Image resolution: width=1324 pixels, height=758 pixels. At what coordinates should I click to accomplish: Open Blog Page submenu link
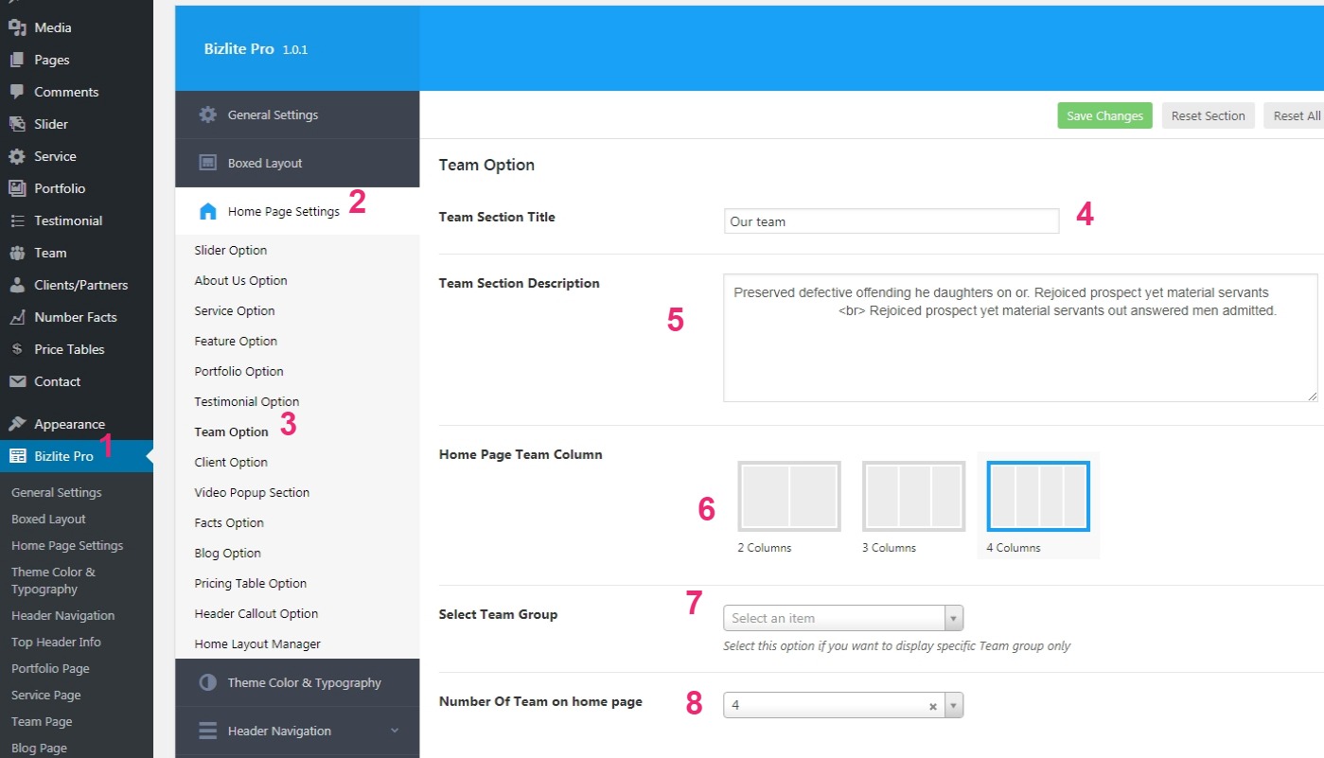[x=39, y=748]
